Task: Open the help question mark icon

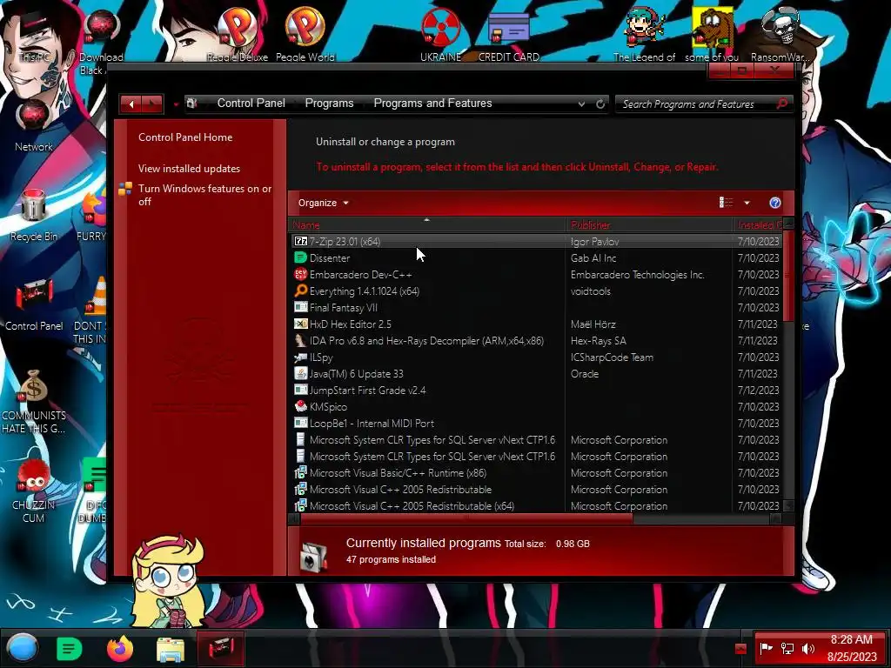Action: click(774, 203)
